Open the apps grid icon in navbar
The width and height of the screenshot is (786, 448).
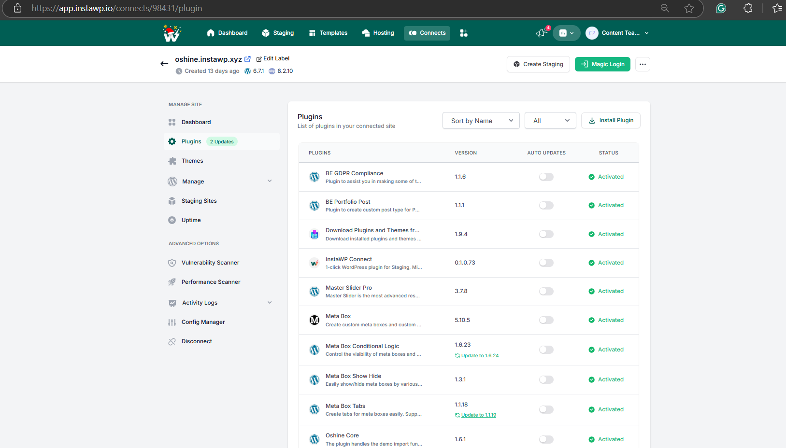pos(464,33)
